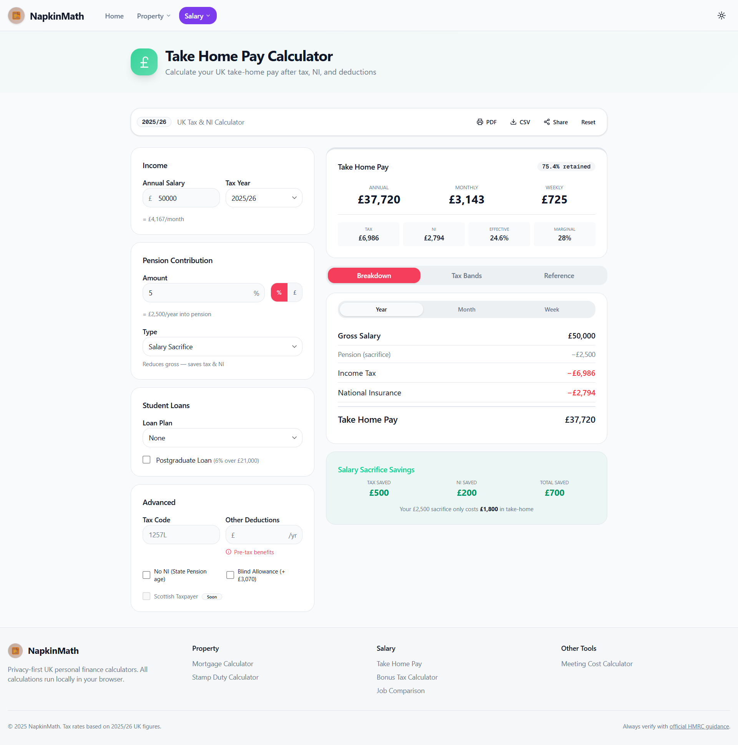Screen dimensions: 738x745
Task: Enable the Postgraduate Loan checkbox
Action: click(146, 460)
